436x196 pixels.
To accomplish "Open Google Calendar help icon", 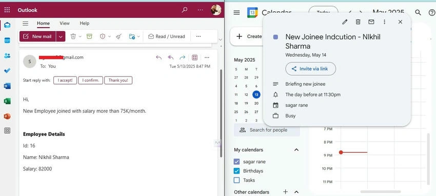I will click(431, 12).
